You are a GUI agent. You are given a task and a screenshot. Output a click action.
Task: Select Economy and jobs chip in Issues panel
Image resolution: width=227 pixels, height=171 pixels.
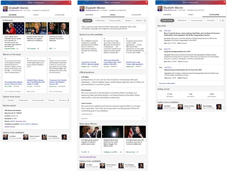click(115, 21)
